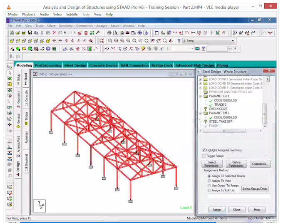The width and height of the screenshot is (283, 223).
Task: Select the Front View cube icon
Action: click(x=12, y=41)
